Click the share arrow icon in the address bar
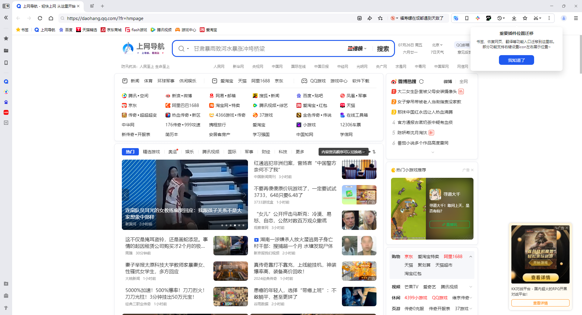This screenshot has width=582, height=315. click(370, 18)
